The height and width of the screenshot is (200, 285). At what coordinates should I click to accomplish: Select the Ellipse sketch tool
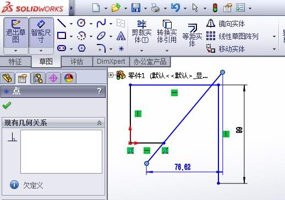point(101,36)
